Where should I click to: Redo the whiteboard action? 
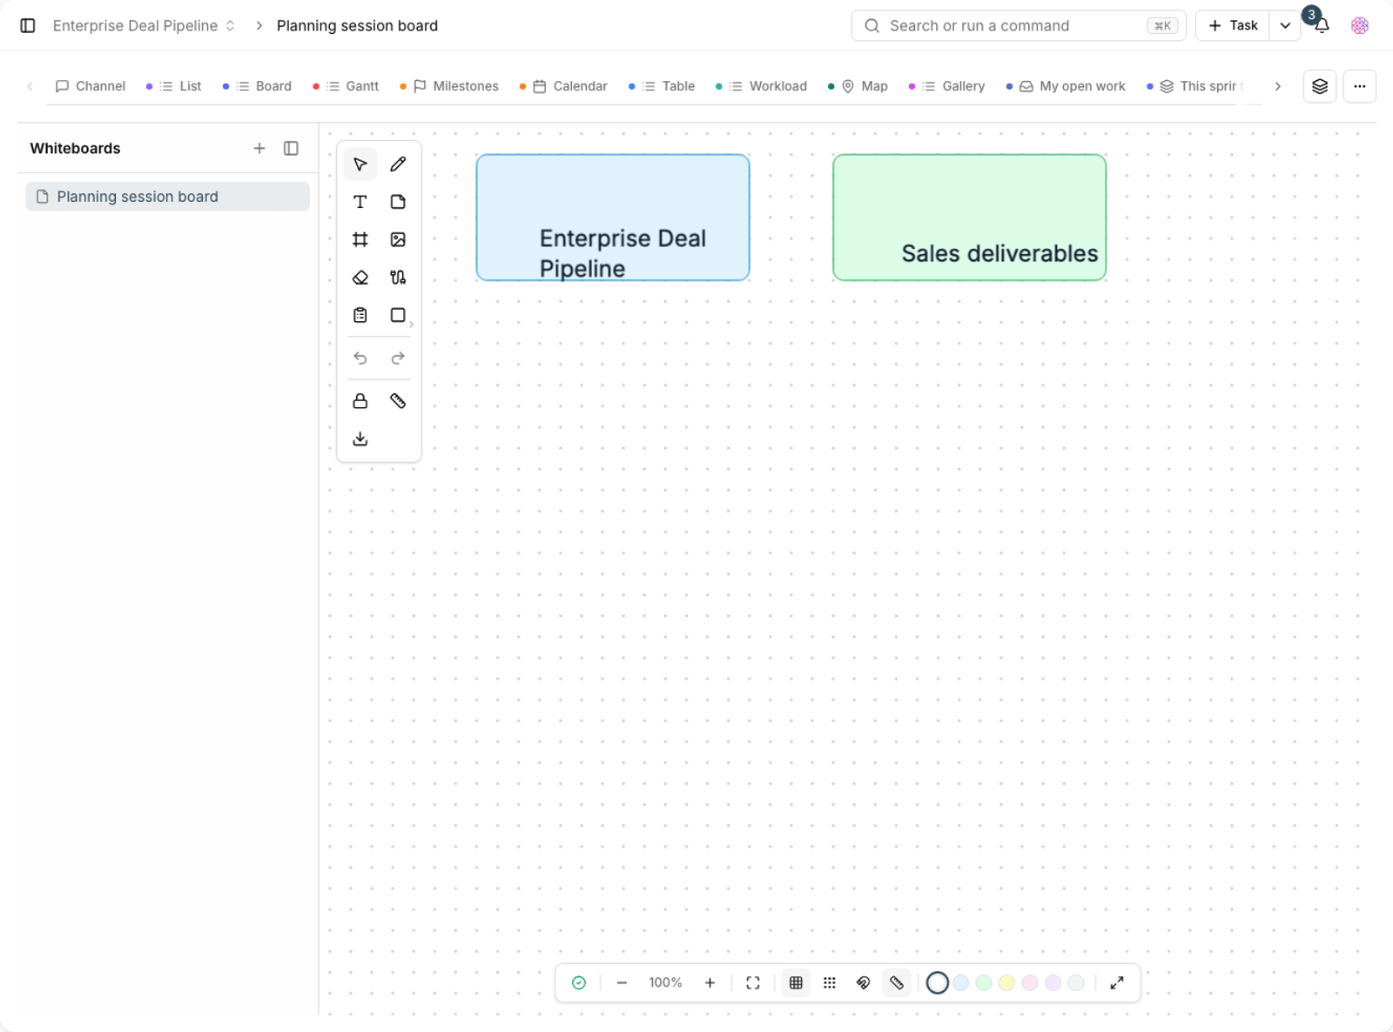pyautogui.click(x=398, y=359)
